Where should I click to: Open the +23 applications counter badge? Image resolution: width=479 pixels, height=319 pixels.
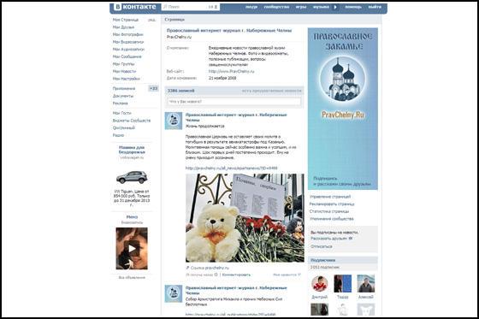click(153, 88)
